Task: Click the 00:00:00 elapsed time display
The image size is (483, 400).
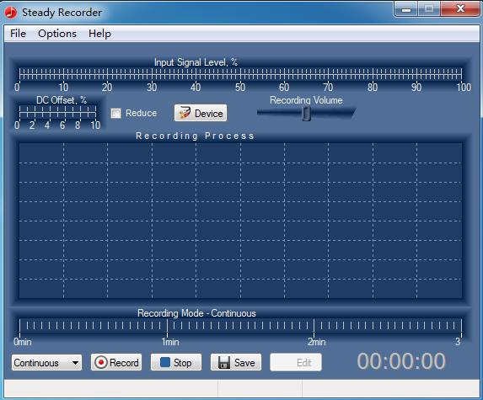Action: (401, 361)
